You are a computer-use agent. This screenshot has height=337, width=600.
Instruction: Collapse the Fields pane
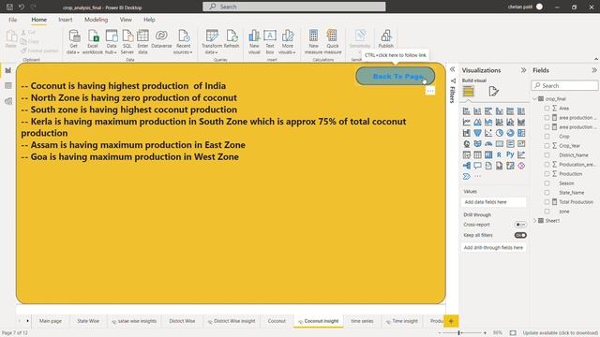(x=593, y=70)
